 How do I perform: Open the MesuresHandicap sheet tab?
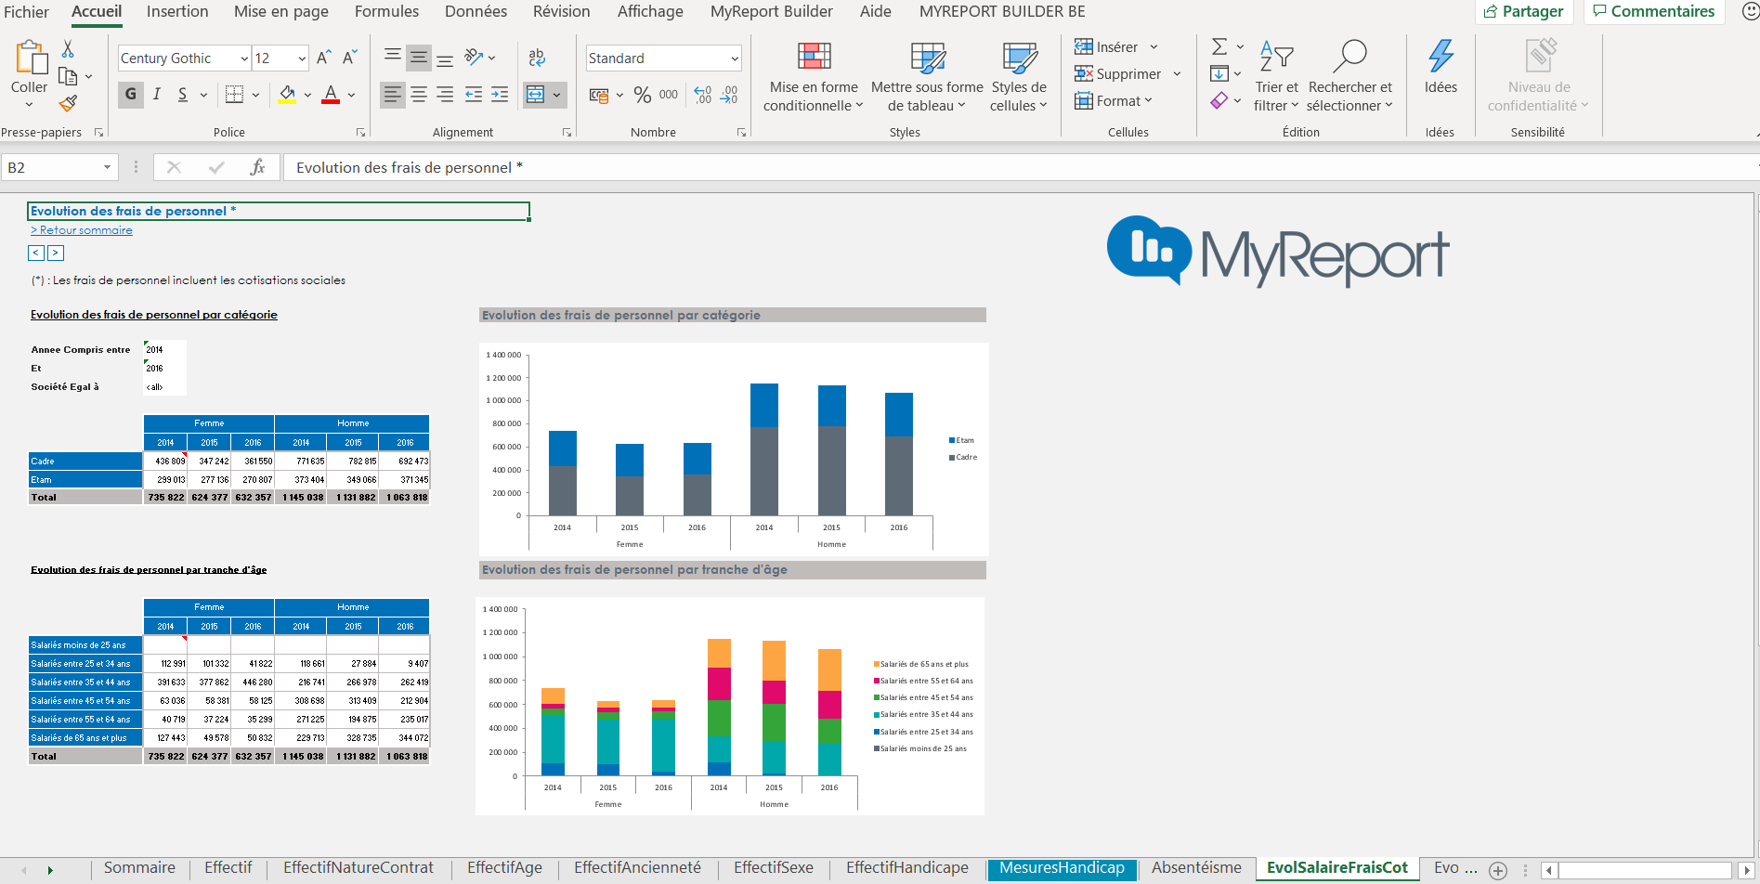[x=1062, y=868]
